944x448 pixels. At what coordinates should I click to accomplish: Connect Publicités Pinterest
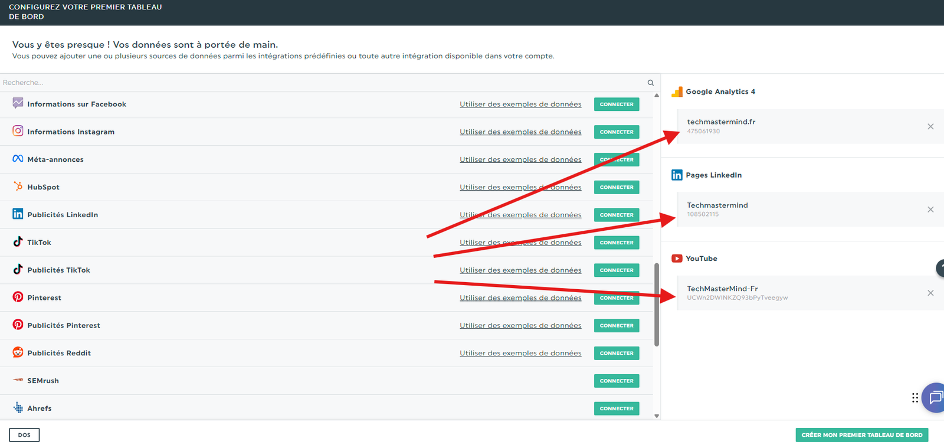pos(617,326)
